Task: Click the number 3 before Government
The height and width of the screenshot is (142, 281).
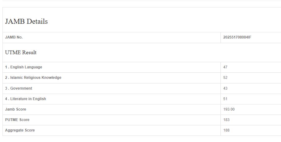Action: 6,88
